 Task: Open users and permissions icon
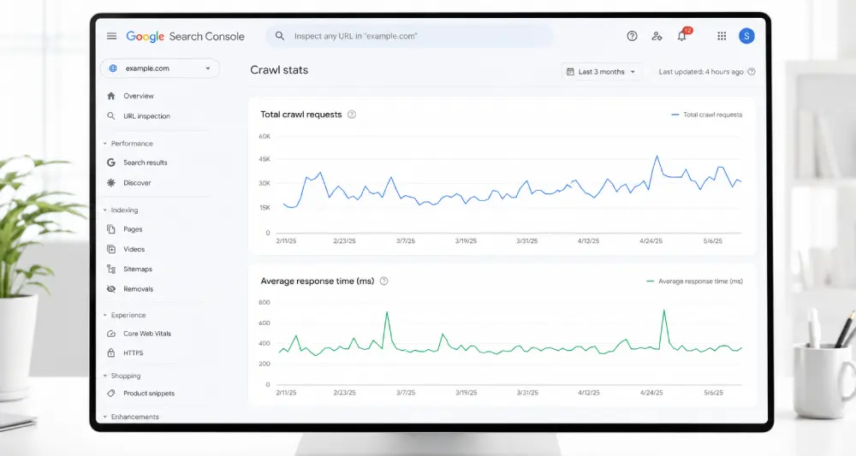coord(657,36)
